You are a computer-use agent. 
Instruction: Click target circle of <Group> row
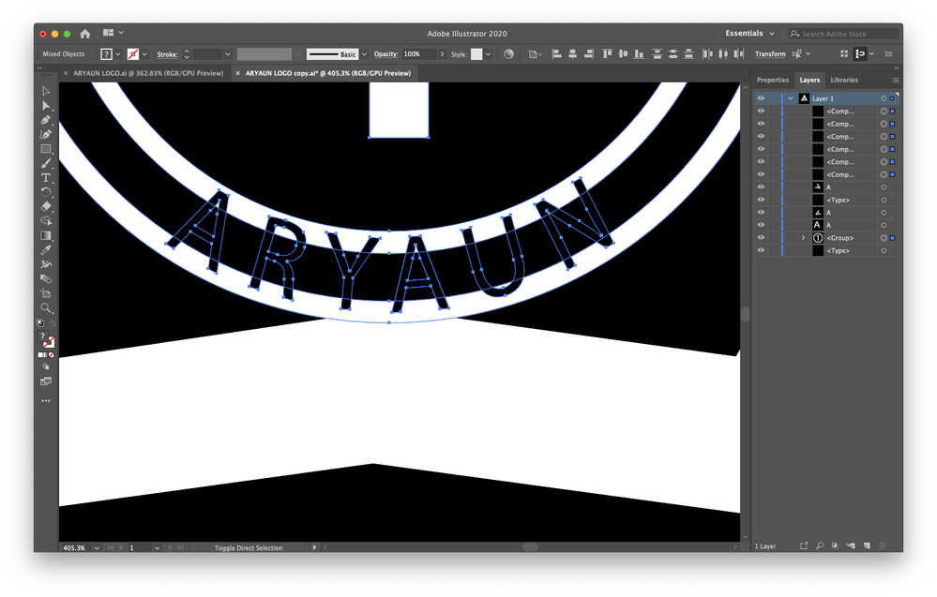[884, 238]
